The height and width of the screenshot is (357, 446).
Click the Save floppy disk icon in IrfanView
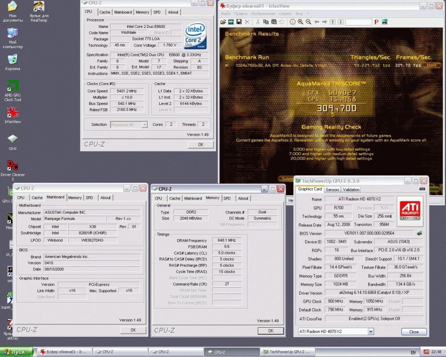pyautogui.click(x=239, y=22)
